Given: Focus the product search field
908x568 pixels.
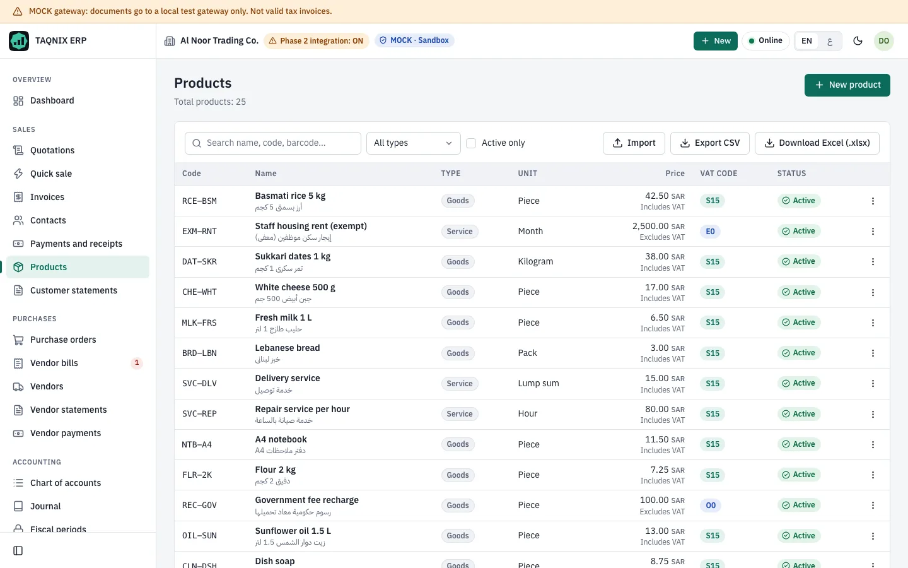Looking at the screenshot, I should pyautogui.click(x=272, y=143).
